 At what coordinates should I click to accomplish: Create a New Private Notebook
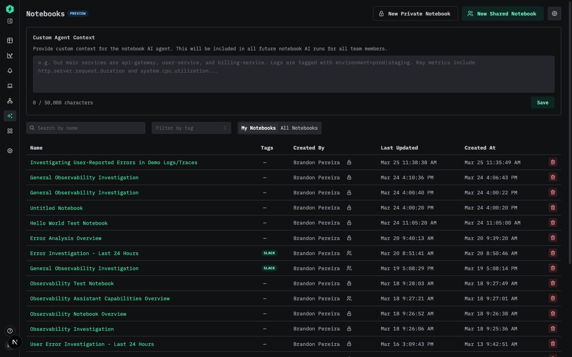pyautogui.click(x=415, y=13)
